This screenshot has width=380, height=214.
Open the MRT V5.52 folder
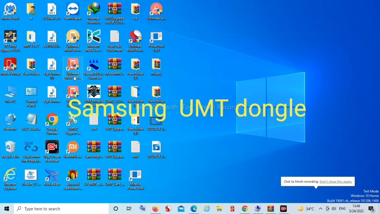31,40
